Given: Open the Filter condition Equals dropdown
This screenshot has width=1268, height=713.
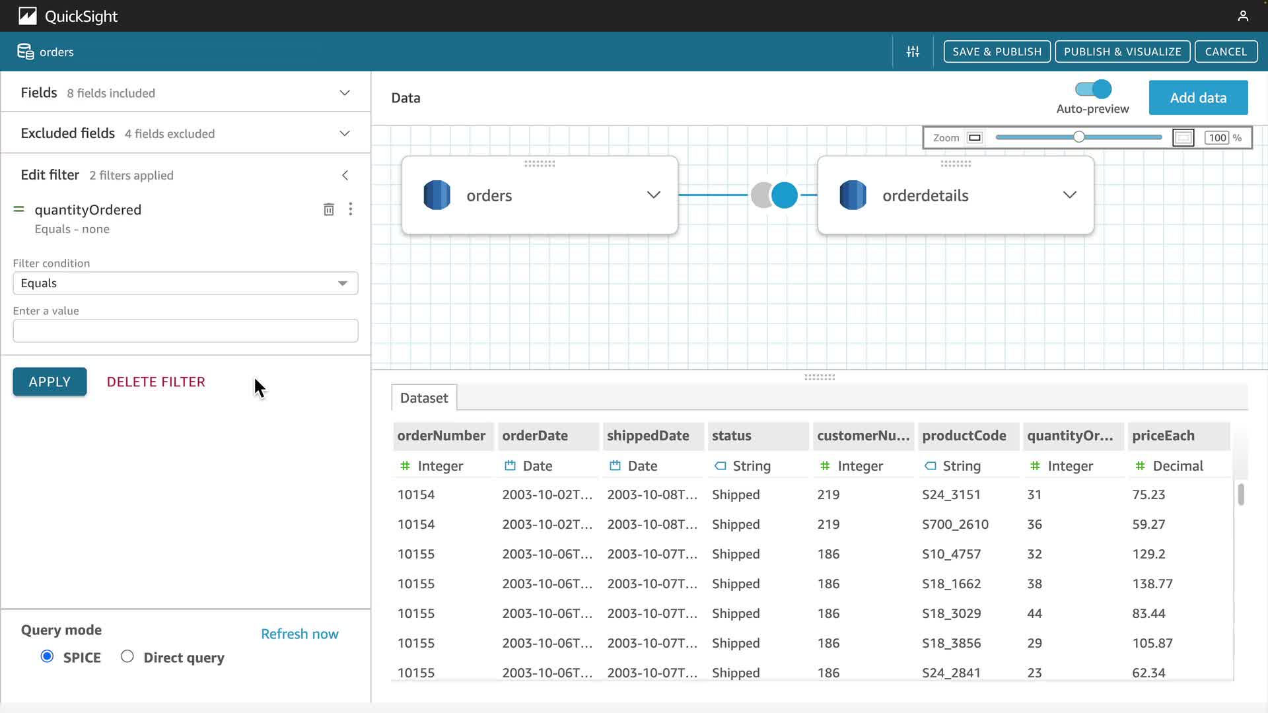Looking at the screenshot, I should pos(185,283).
